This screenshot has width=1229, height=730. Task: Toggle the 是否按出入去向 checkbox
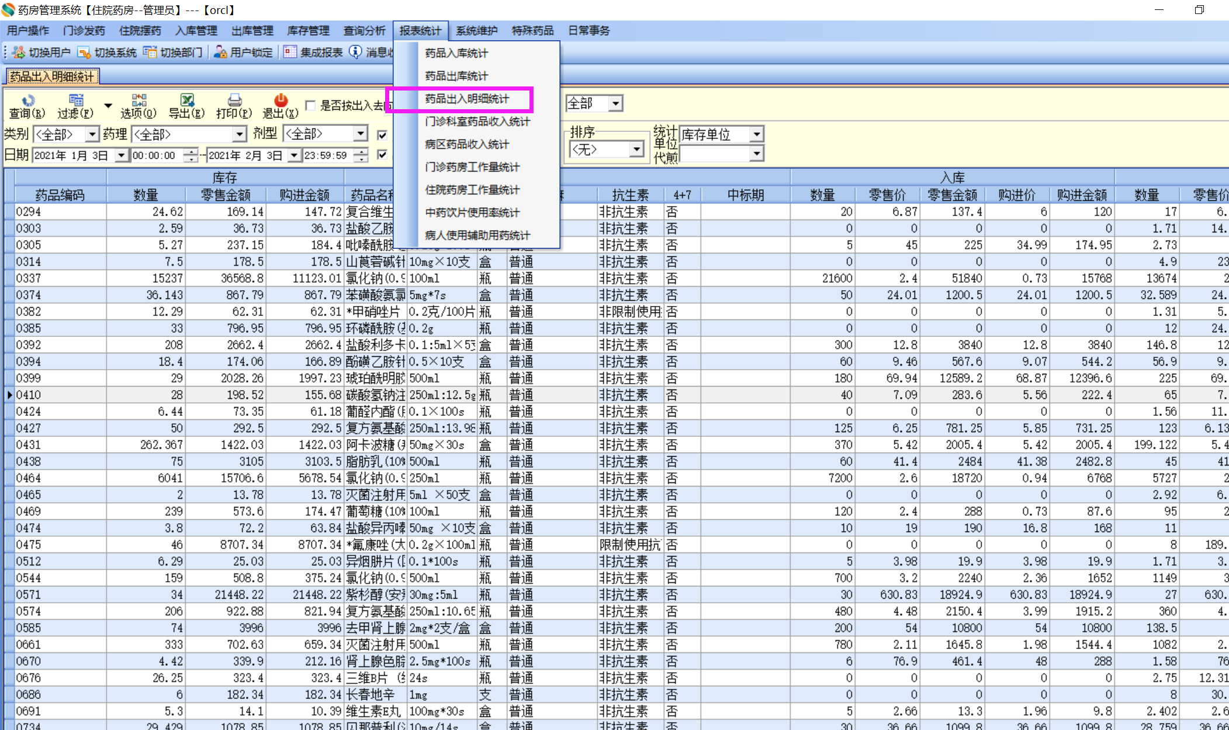coord(311,106)
